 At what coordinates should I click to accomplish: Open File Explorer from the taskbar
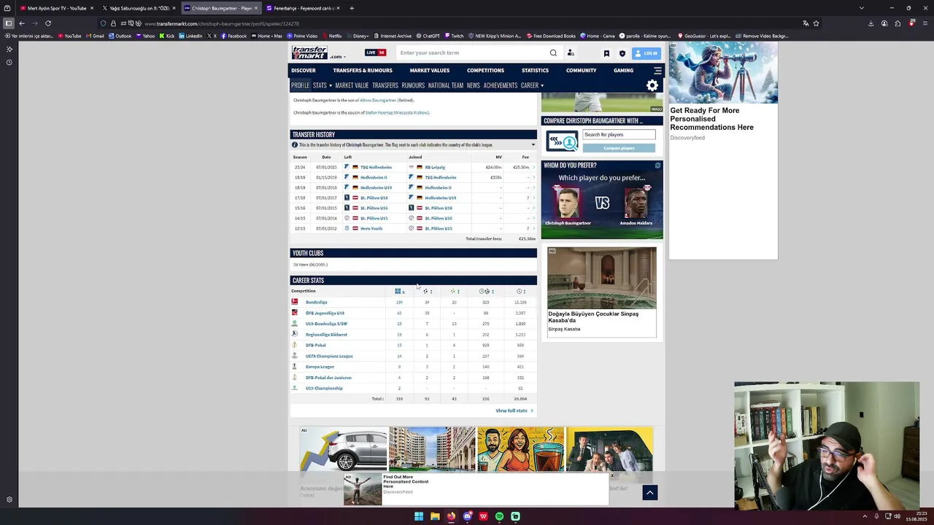[x=435, y=516]
